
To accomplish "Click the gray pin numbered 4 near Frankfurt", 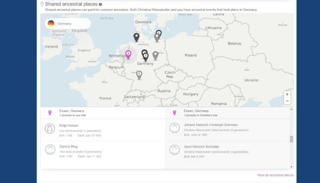I will [139, 75].
